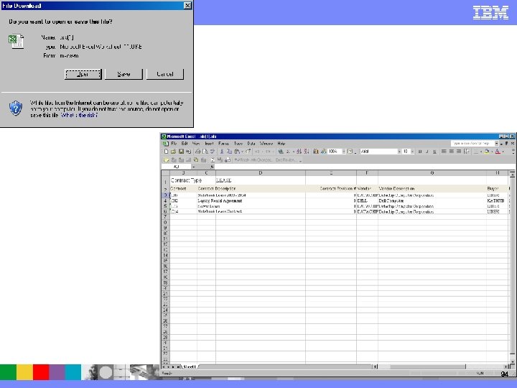This screenshot has width=517, height=388.
Task: Select row 4 header
Action: 166,200
